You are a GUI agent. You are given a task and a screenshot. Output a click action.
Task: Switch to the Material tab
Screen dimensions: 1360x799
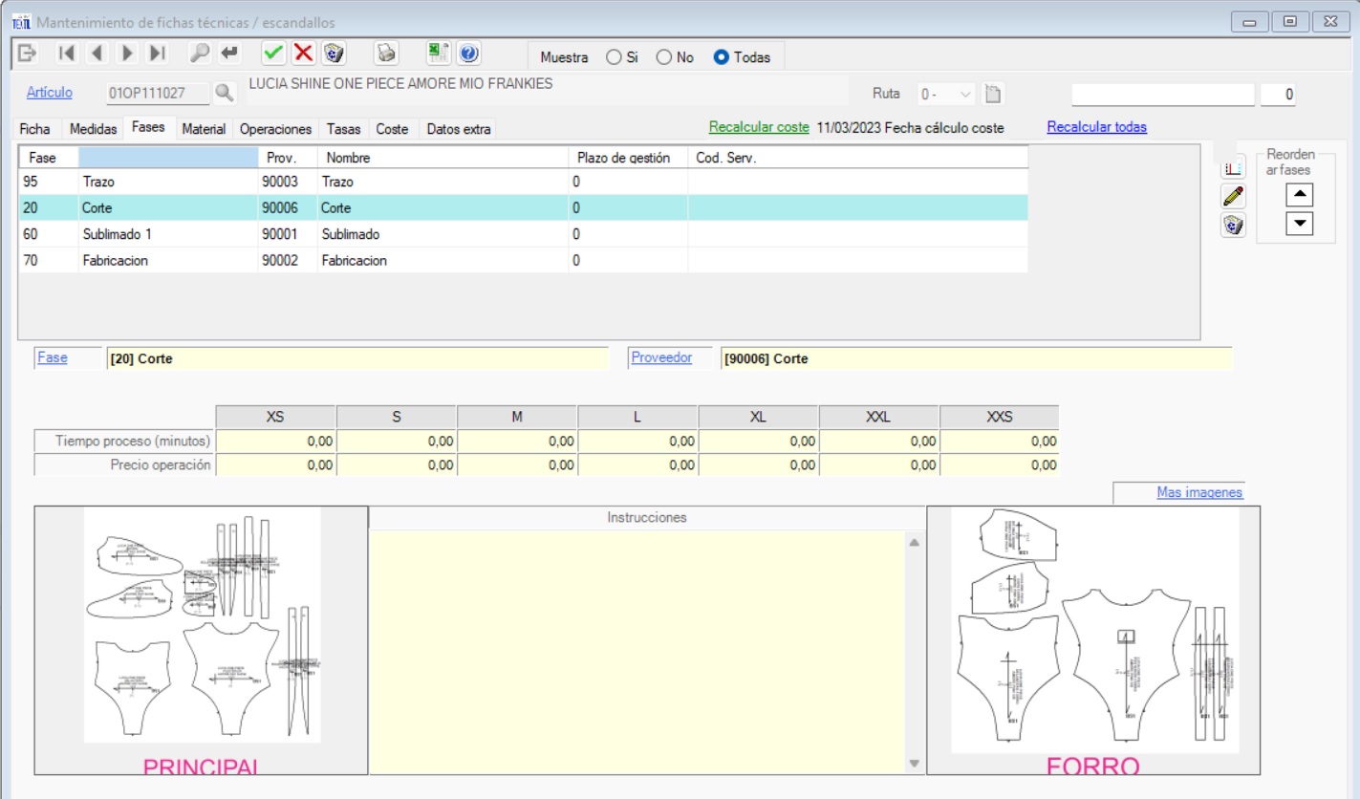click(x=204, y=129)
